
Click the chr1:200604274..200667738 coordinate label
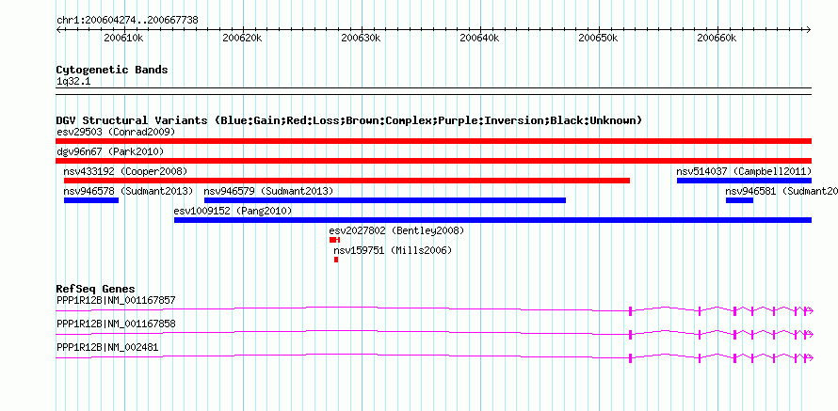(x=127, y=20)
